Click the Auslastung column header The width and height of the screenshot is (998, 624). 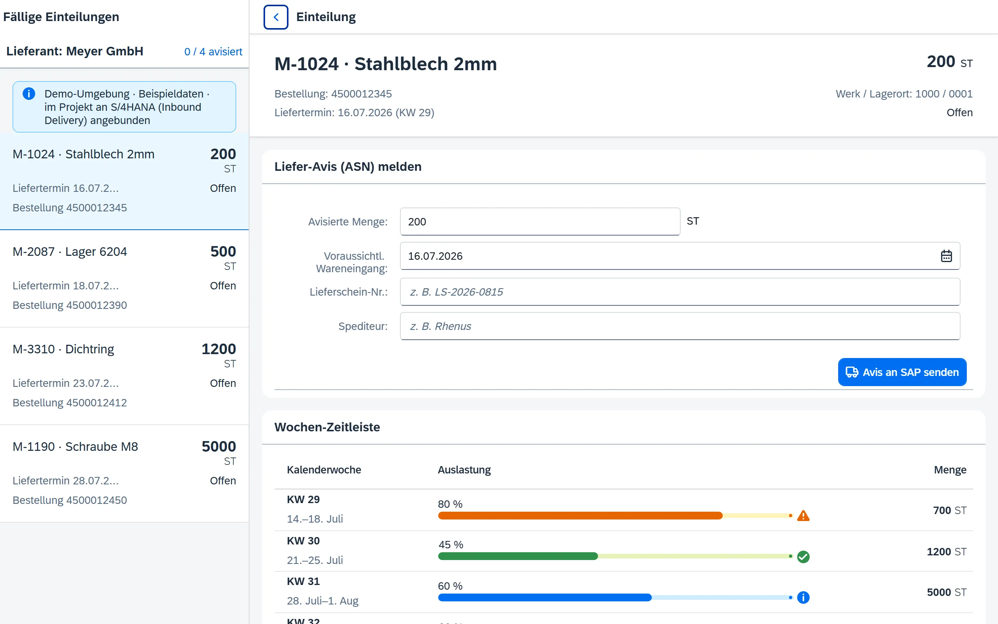click(x=464, y=470)
